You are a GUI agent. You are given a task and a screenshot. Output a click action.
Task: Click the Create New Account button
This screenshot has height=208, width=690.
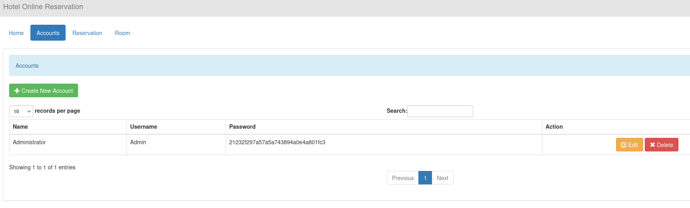pos(44,90)
